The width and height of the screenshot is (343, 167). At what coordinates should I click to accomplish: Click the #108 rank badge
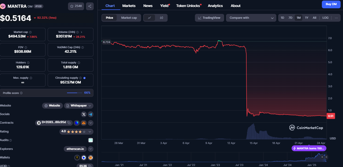point(39,6)
